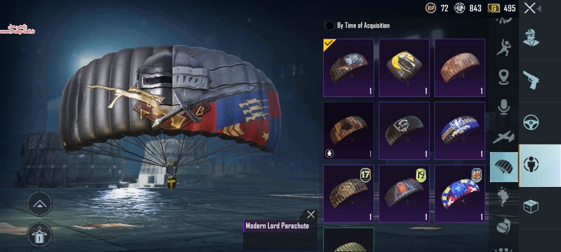Viewport: 561px width, 252px height.
Task: Select the airplane skin category
Action: pos(503,137)
